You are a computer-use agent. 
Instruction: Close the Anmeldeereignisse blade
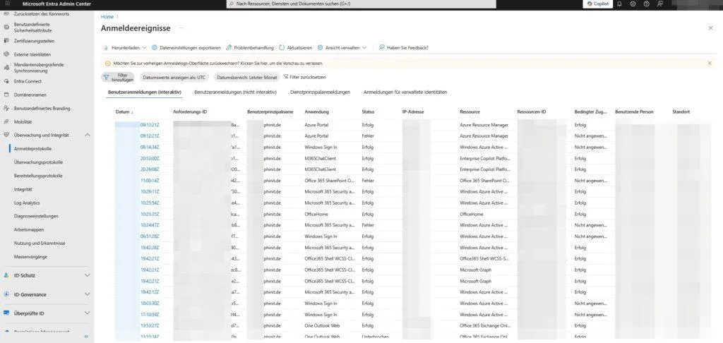click(x=710, y=28)
